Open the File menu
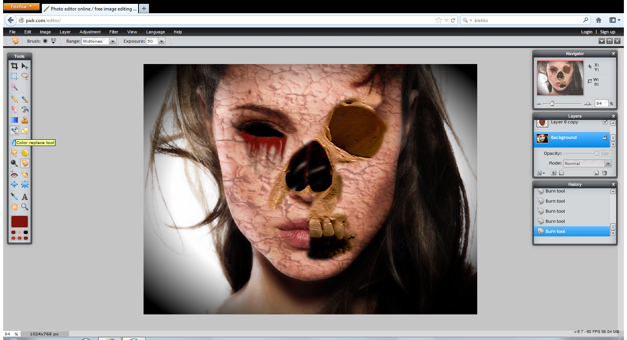The image size is (627, 340). (12, 32)
